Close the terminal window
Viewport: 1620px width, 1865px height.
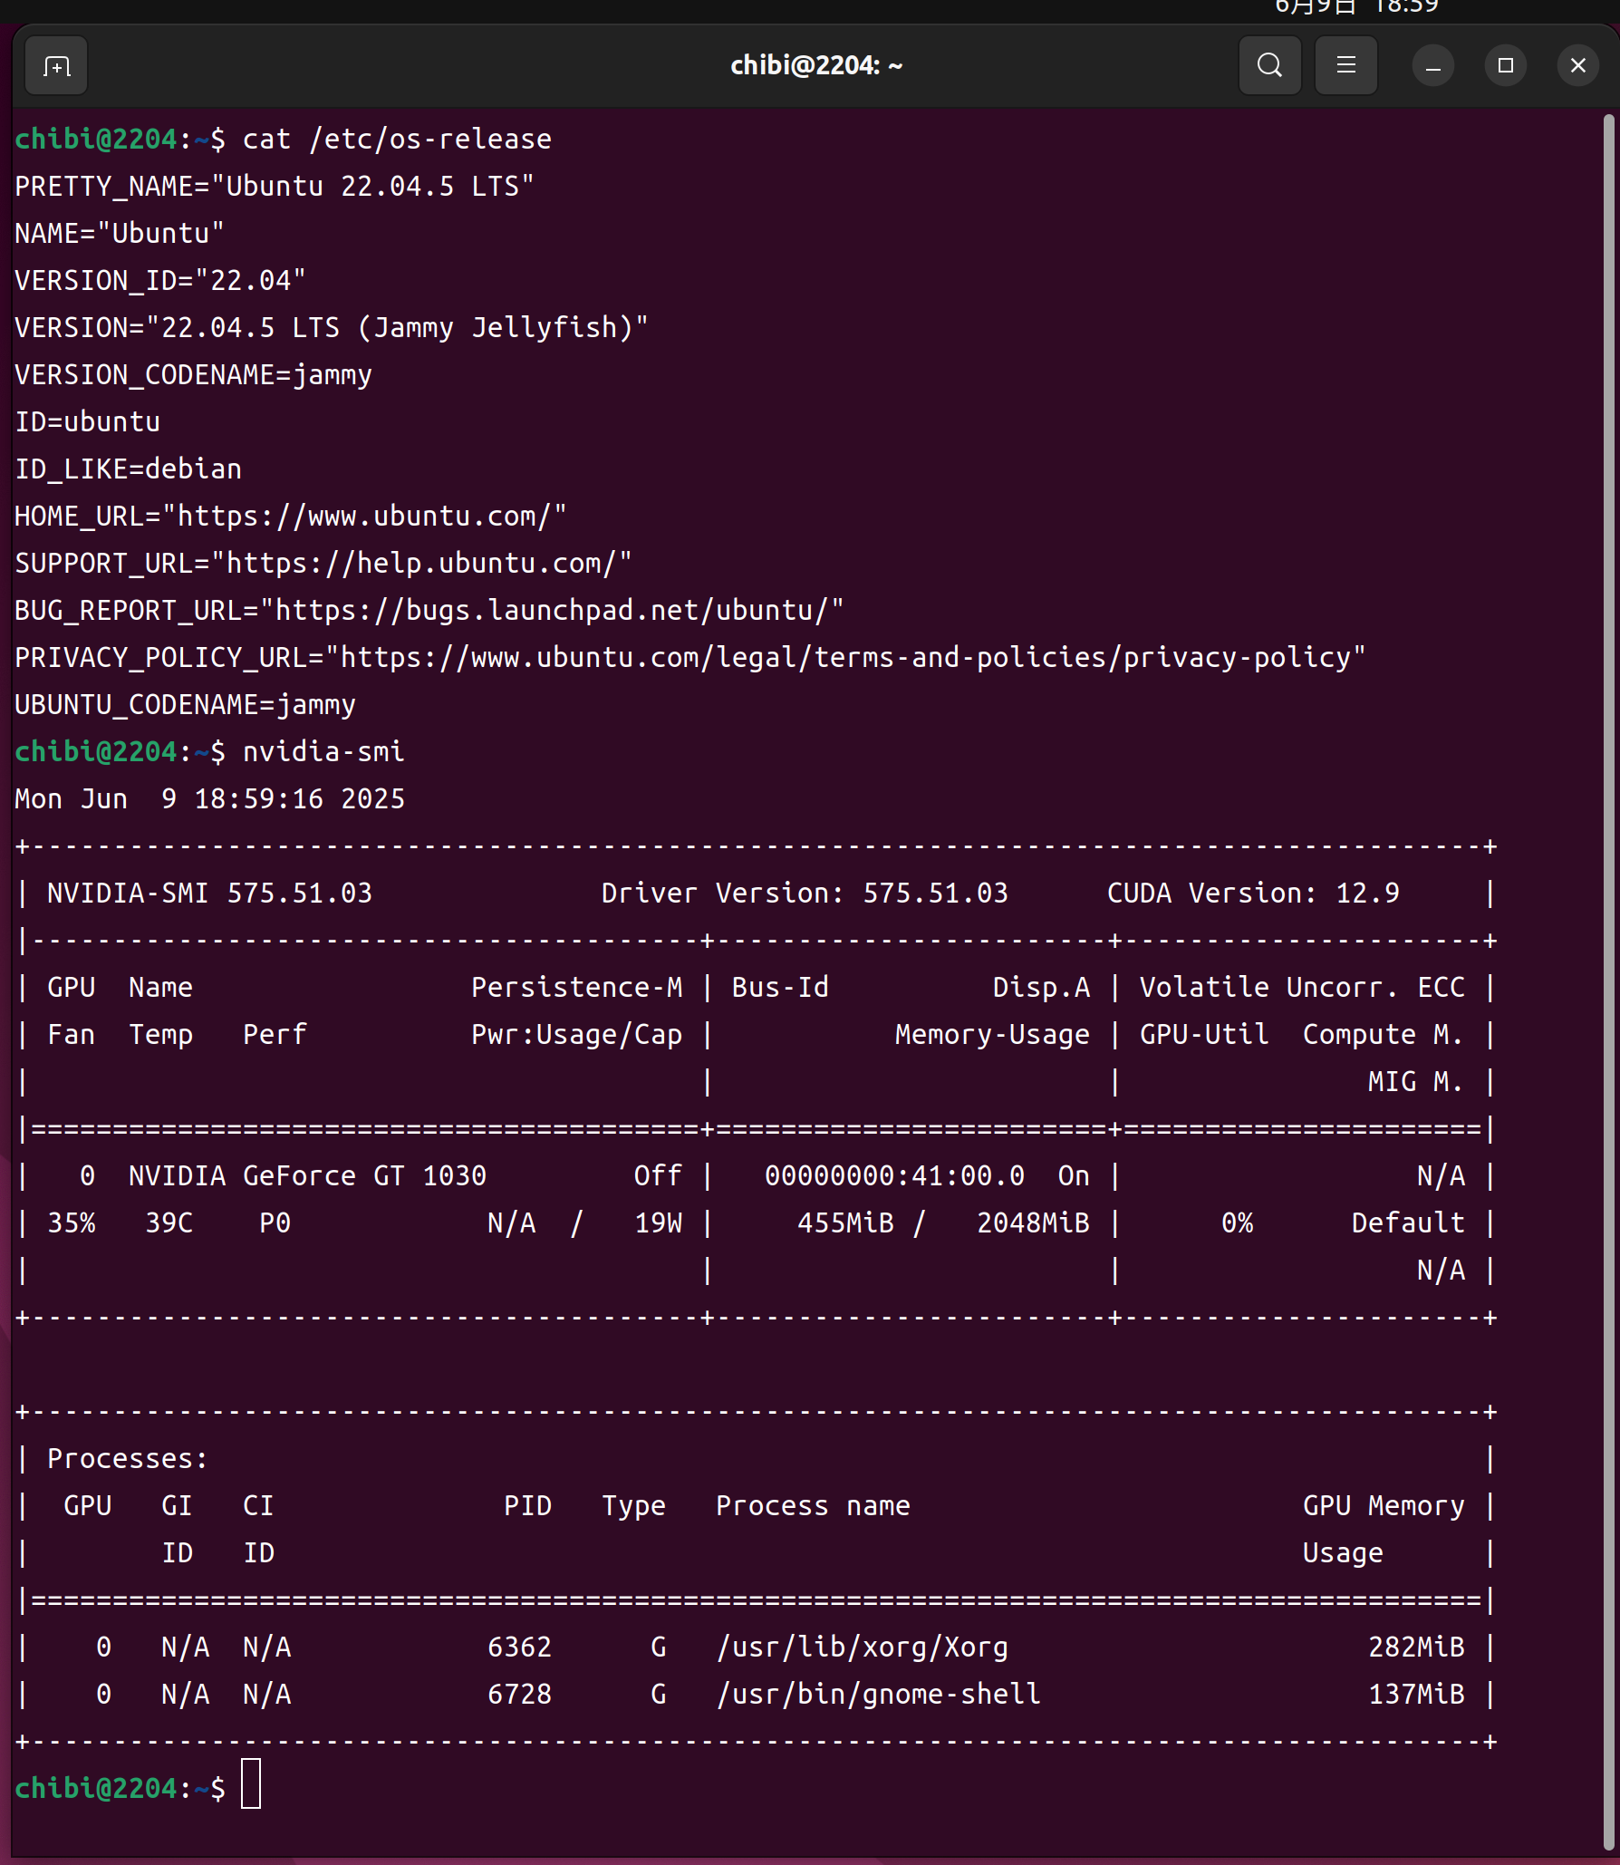tap(1577, 66)
